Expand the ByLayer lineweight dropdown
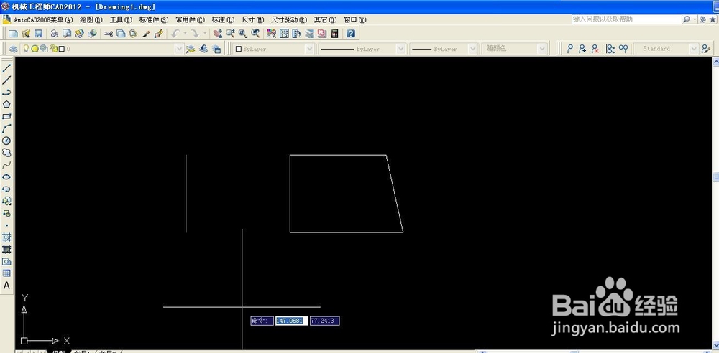The width and height of the screenshot is (719, 353). [x=473, y=49]
